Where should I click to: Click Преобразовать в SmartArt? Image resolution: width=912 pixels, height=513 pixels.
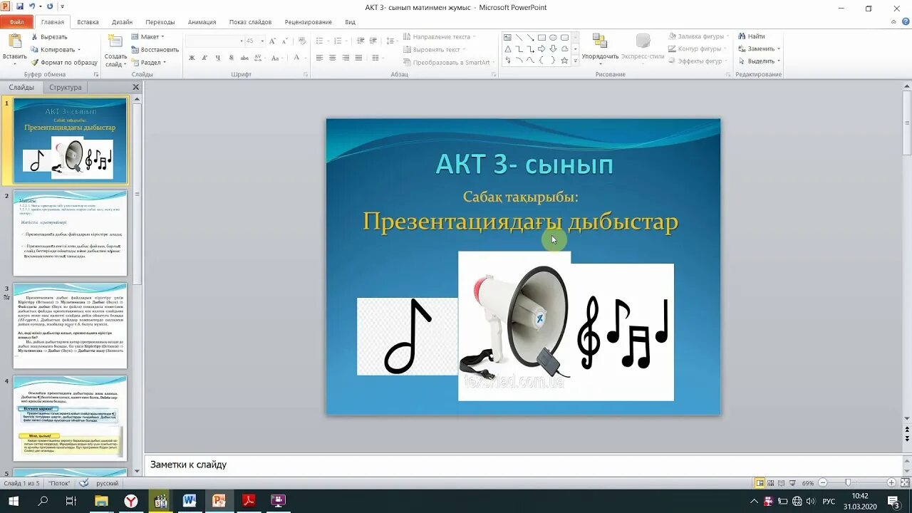click(x=451, y=62)
